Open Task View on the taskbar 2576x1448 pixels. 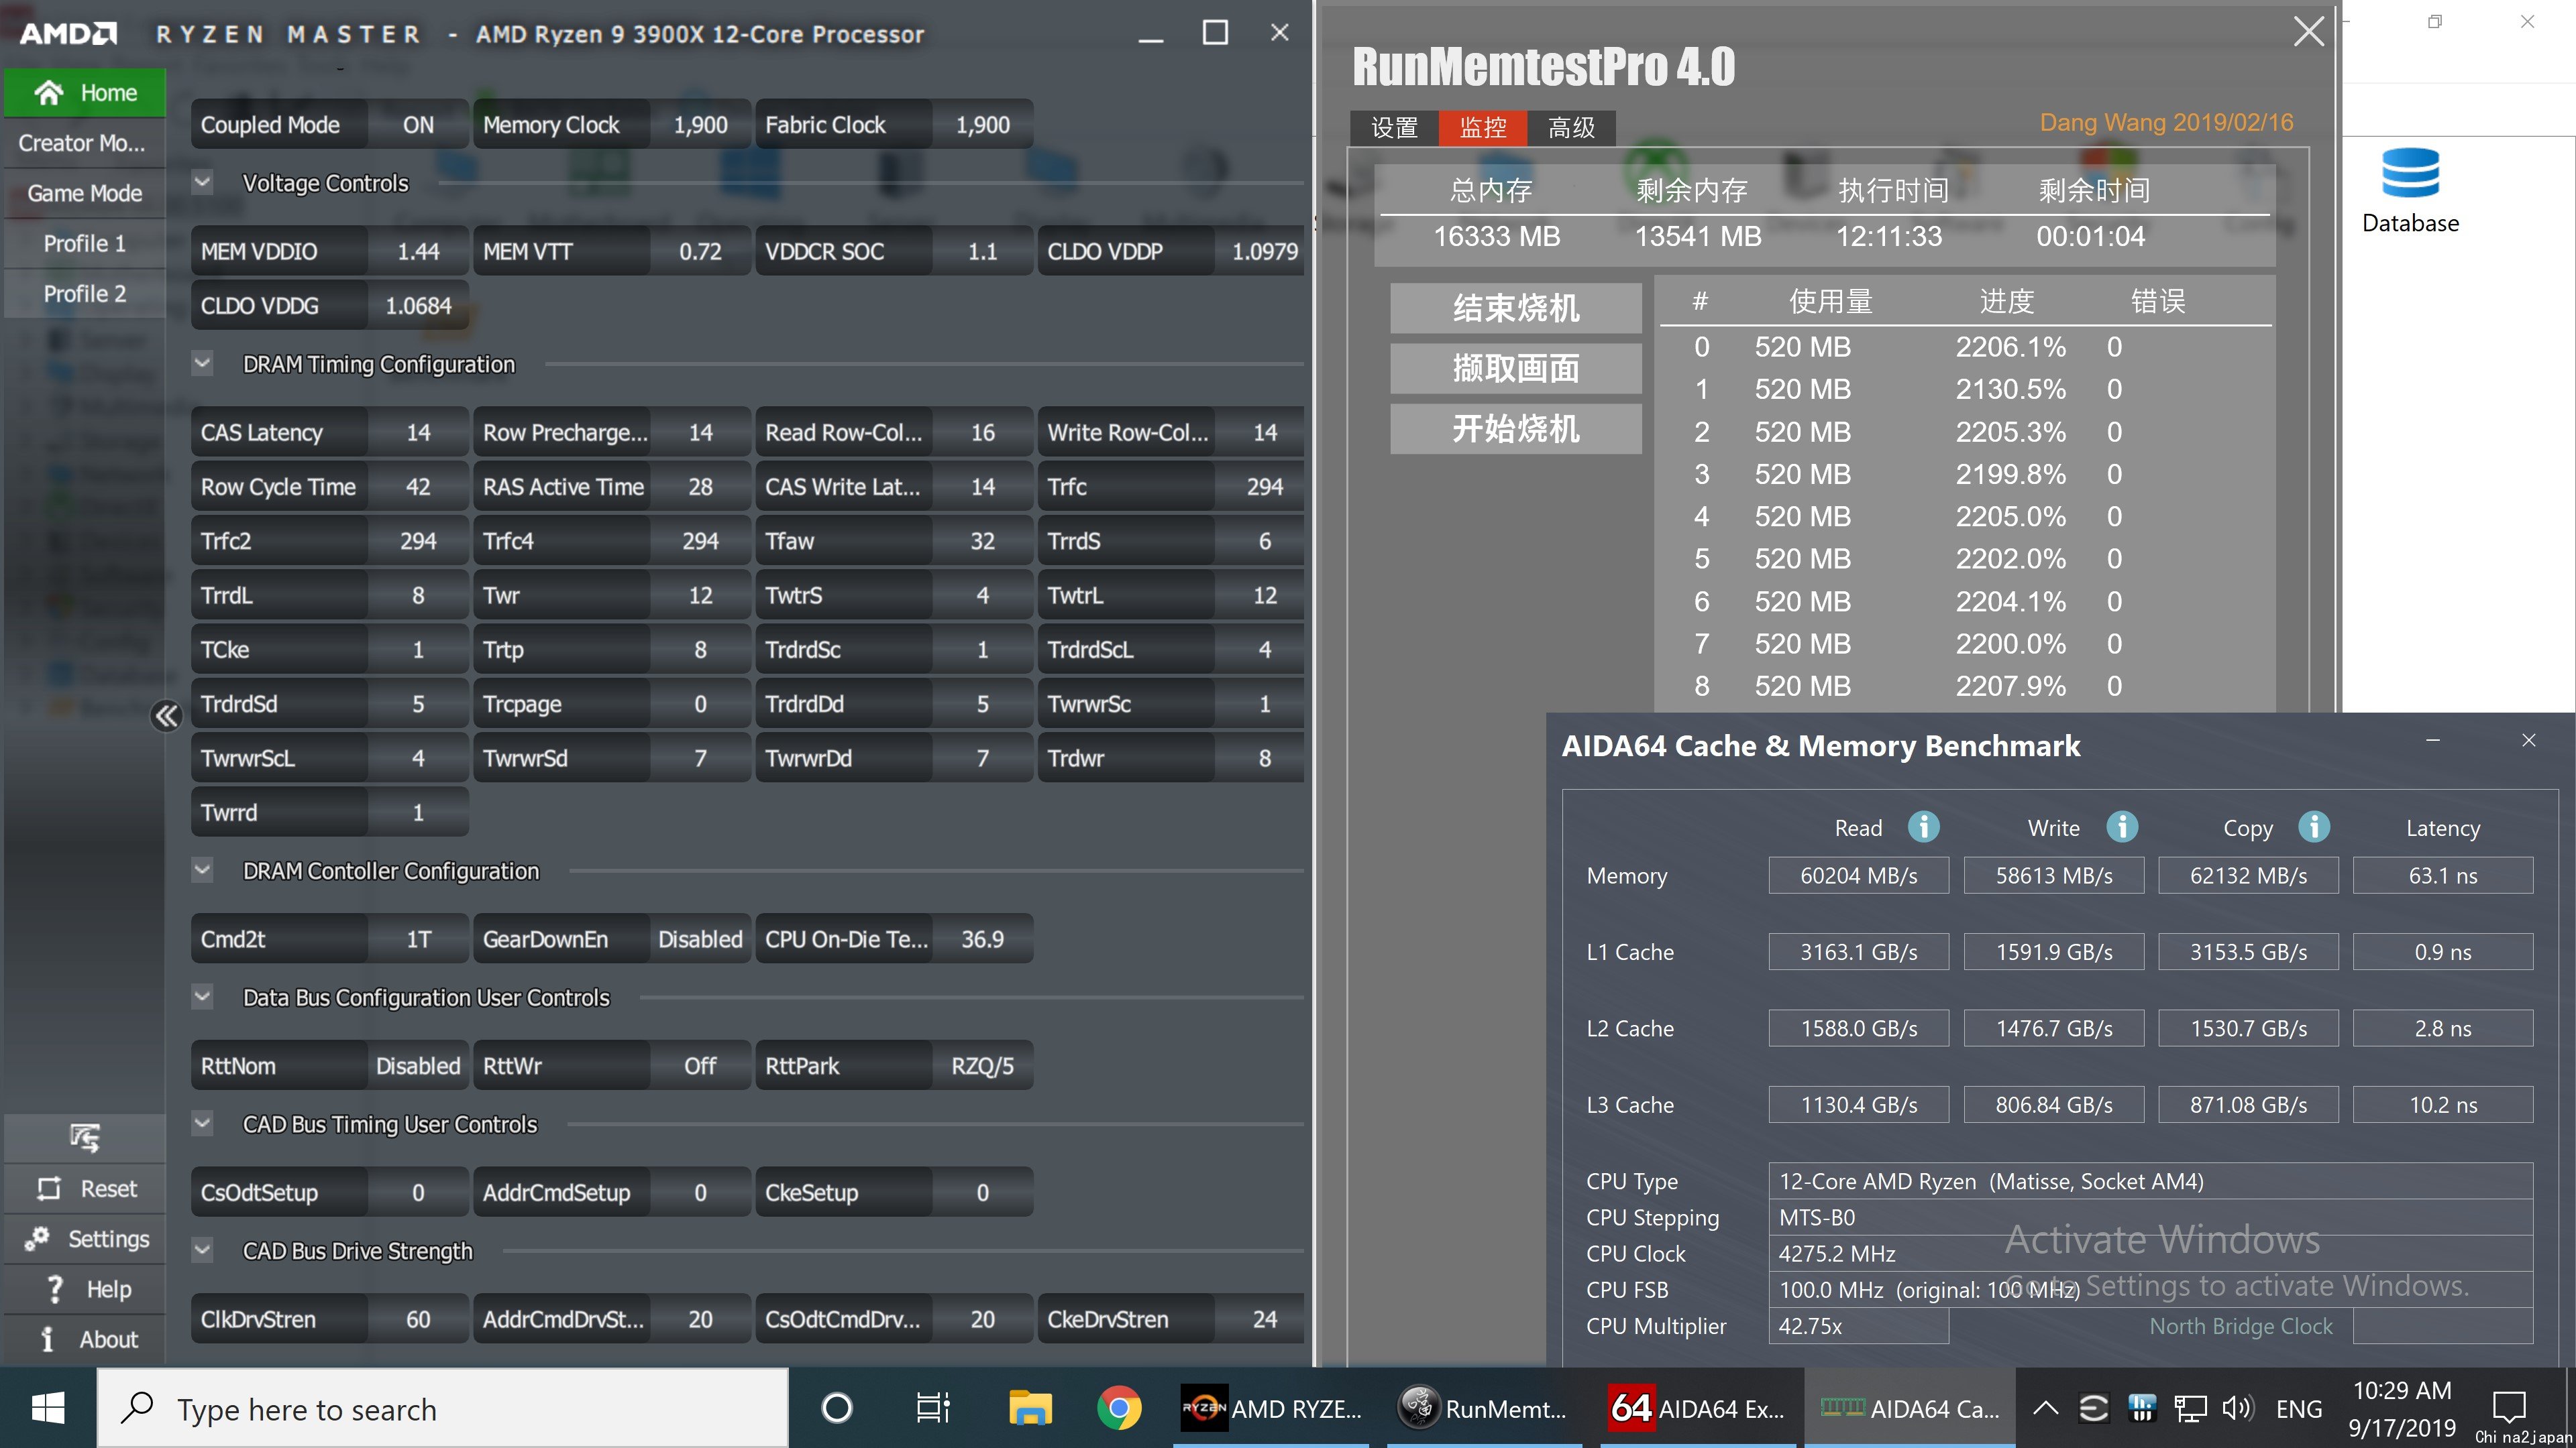click(932, 1408)
